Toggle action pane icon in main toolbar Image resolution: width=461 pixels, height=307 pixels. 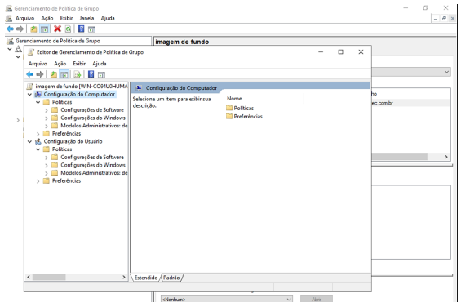pos(91,29)
